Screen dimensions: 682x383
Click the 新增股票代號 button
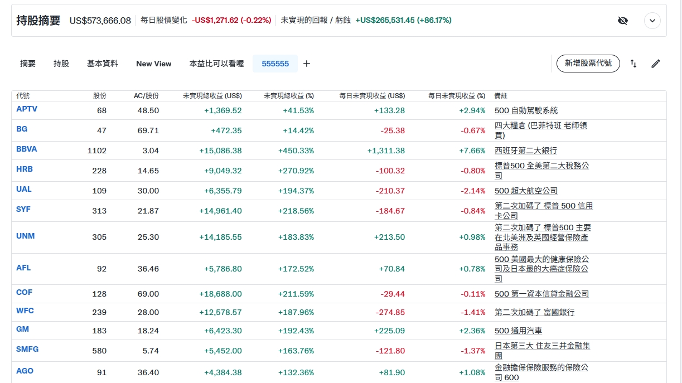click(588, 64)
